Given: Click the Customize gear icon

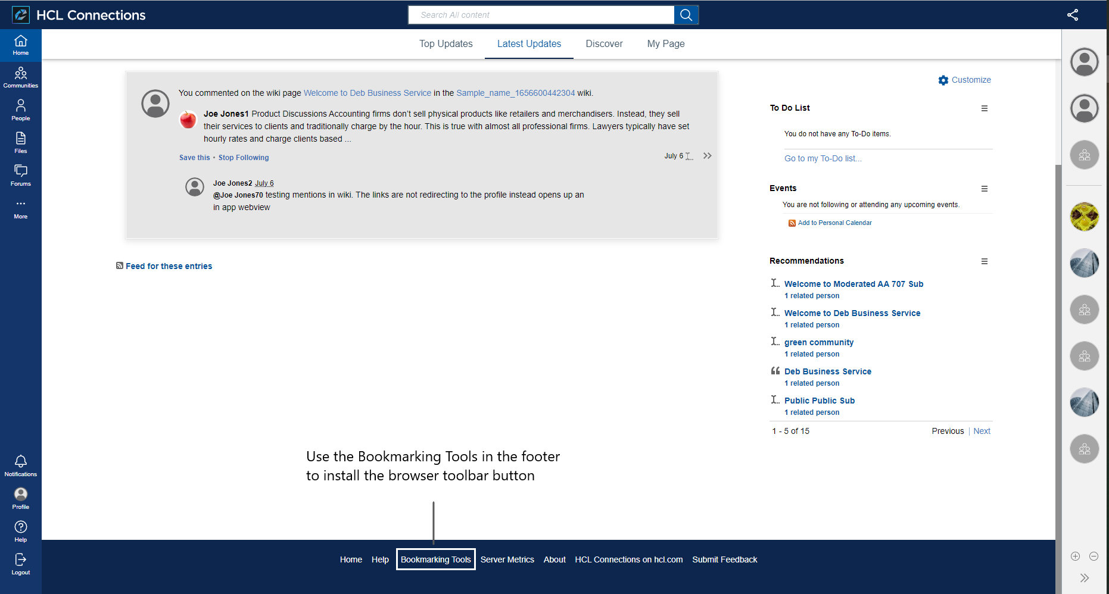Looking at the screenshot, I should coord(943,80).
